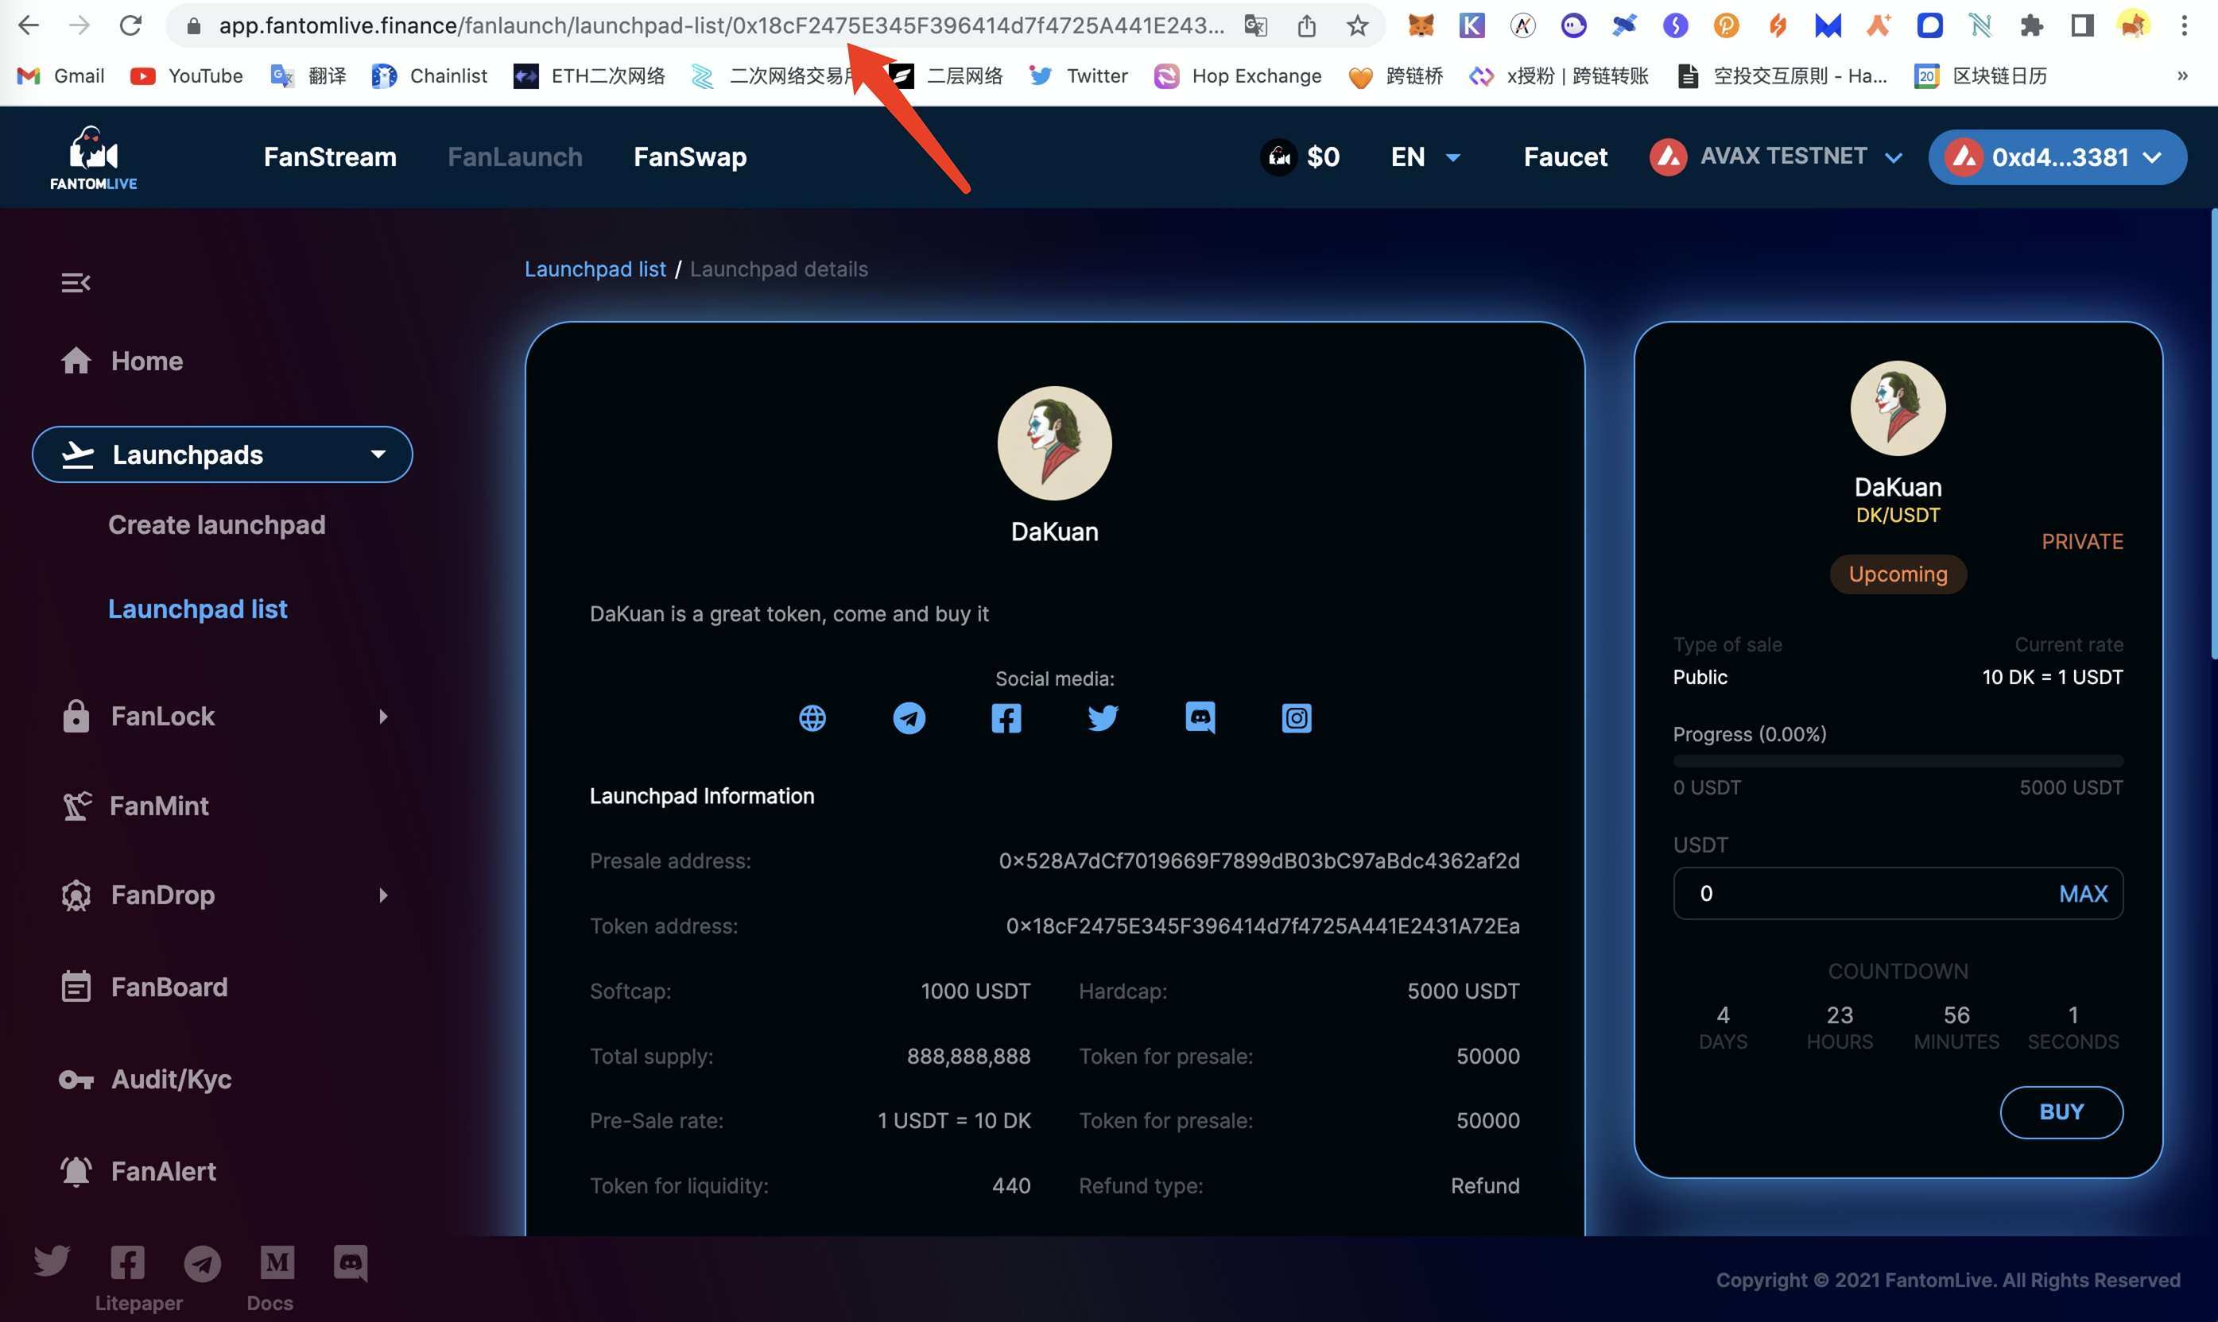This screenshot has width=2218, height=1322.
Task: Open the FanStream navigation tab
Action: coord(330,157)
